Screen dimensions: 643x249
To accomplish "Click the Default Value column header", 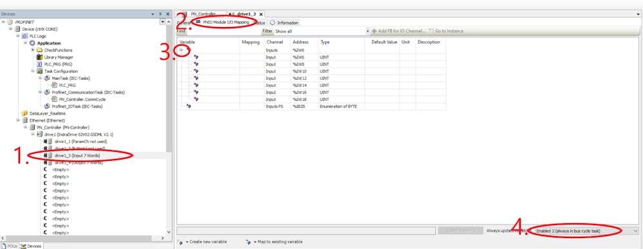I will (x=384, y=42).
